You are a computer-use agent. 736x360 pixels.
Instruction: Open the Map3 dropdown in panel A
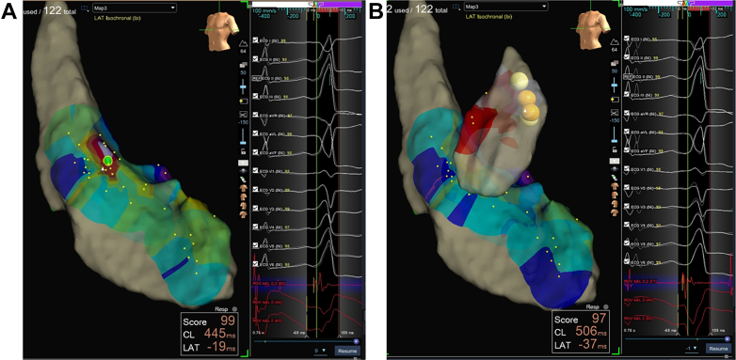tap(135, 8)
